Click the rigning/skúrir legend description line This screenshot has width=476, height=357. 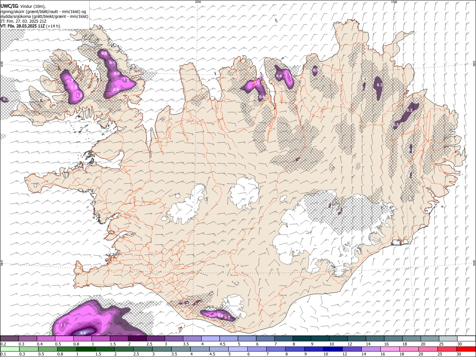point(44,12)
